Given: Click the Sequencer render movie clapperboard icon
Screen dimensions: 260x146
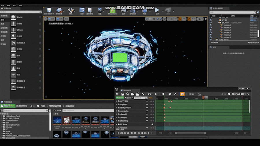Looking at the screenshot, I should click(137, 94).
